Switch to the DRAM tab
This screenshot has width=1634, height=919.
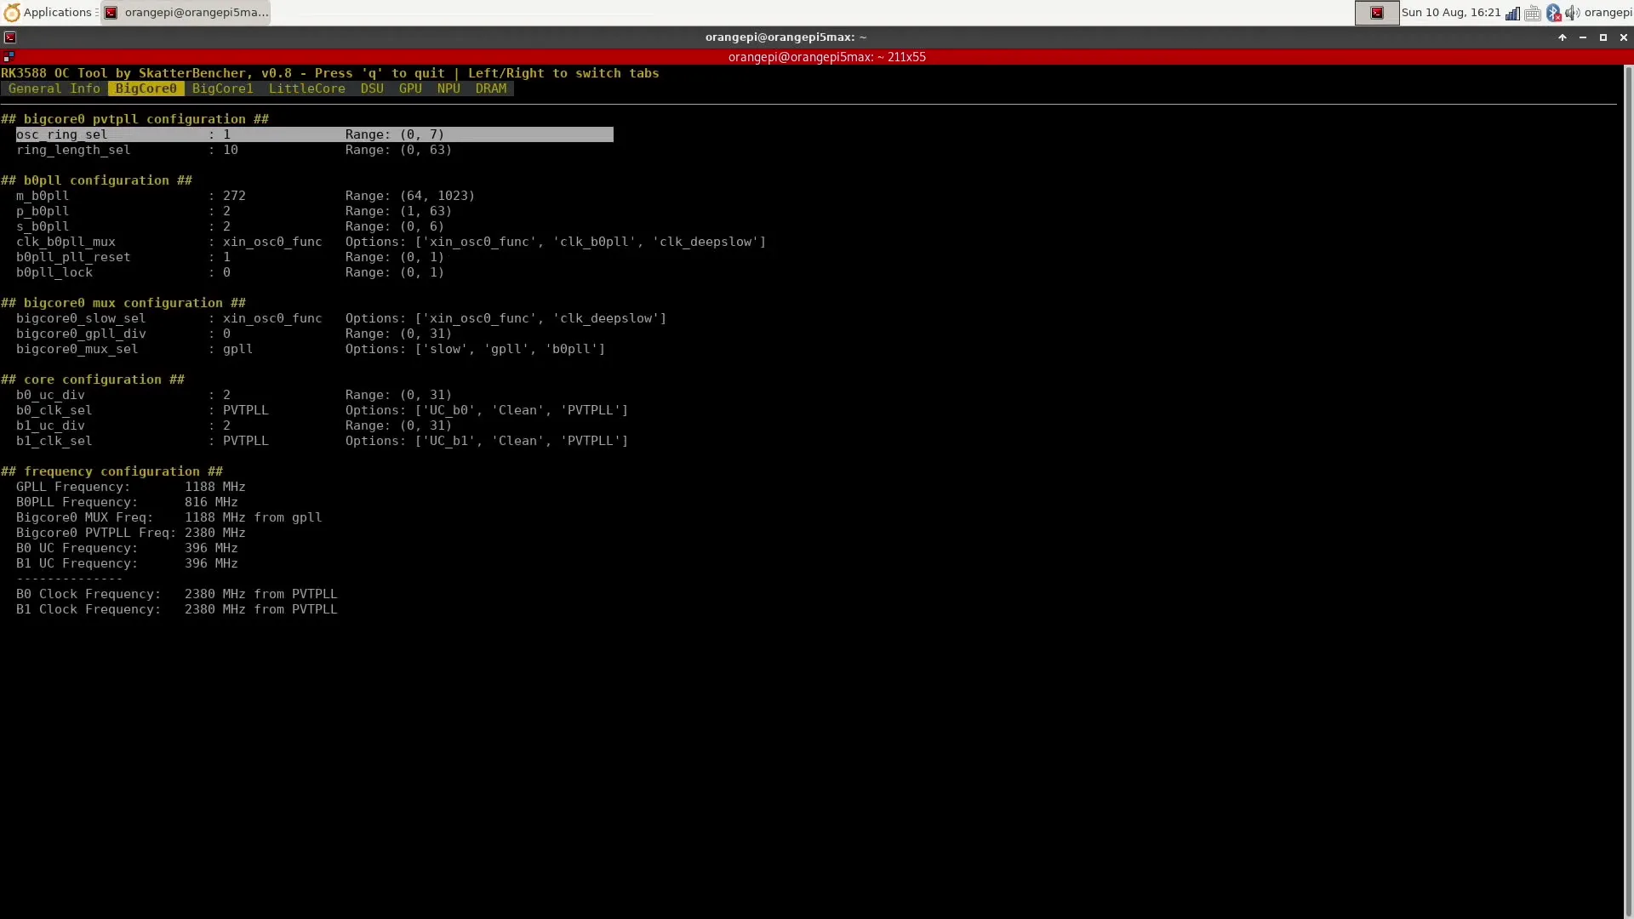tap(490, 88)
